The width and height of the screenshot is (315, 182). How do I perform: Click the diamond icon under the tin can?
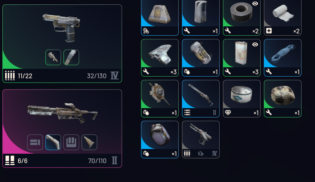[x=228, y=113]
